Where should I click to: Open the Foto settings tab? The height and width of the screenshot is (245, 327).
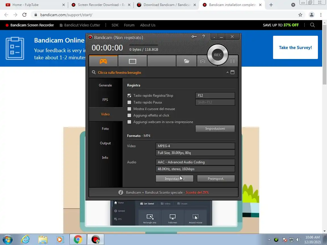click(105, 128)
